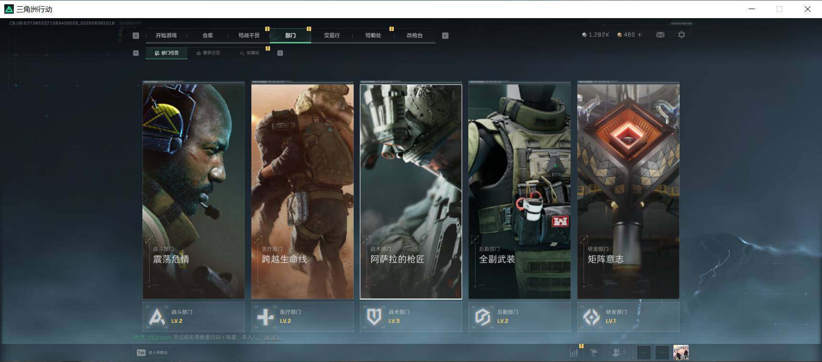
Task: Click the 1,282K currency balance
Action: coord(595,35)
